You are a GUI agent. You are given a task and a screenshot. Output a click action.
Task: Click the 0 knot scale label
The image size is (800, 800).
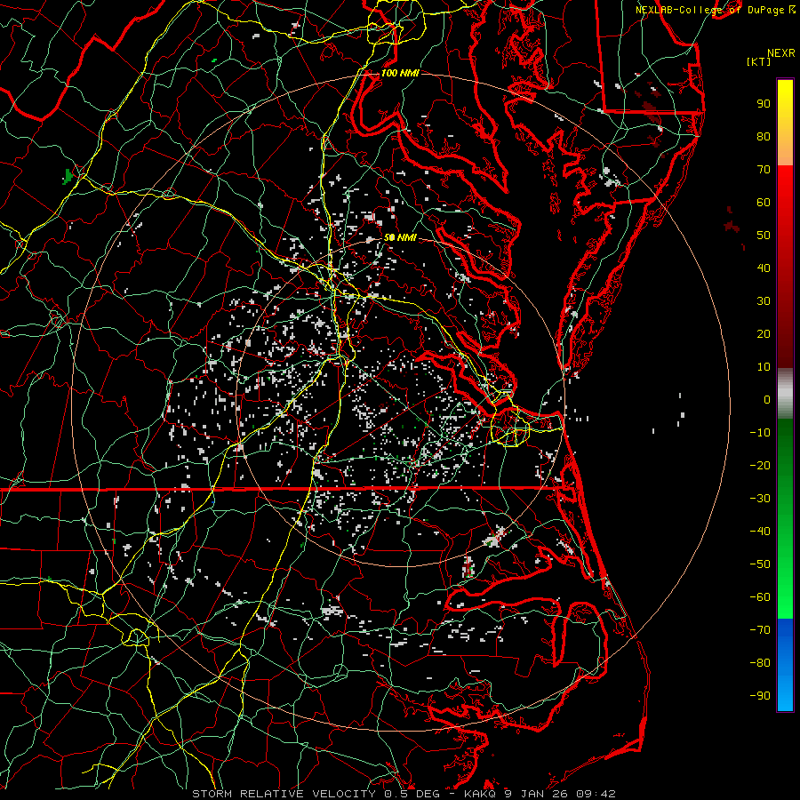pyautogui.click(x=767, y=399)
